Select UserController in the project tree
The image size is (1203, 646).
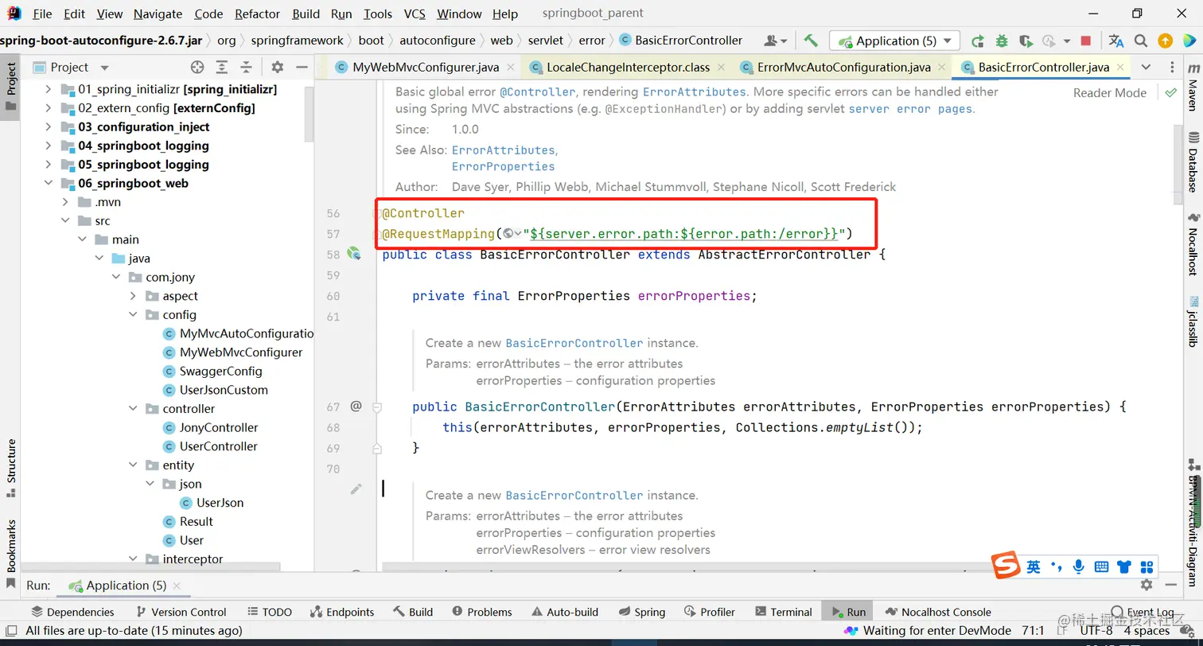click(x=219, y=446)
